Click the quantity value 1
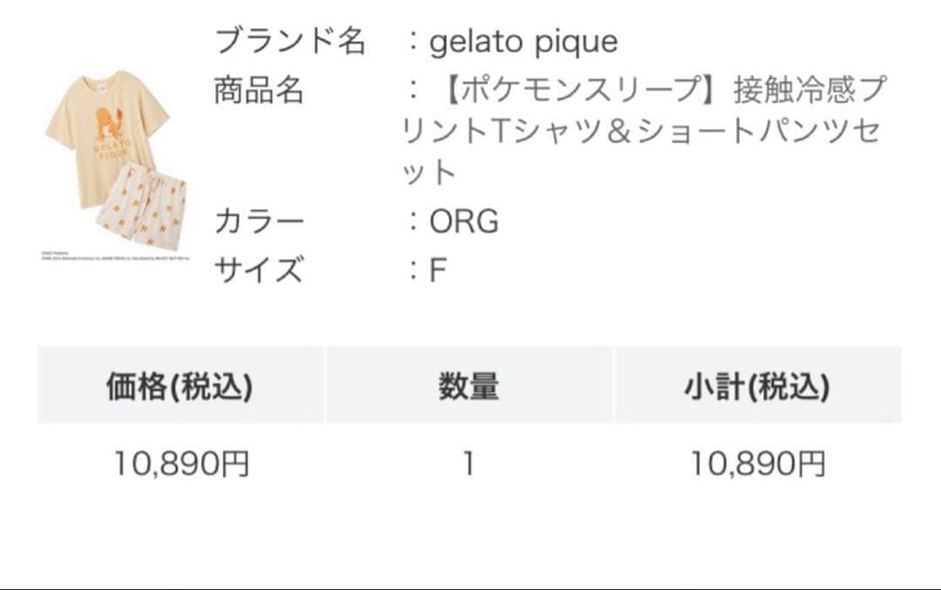 [x=469, y=464]
